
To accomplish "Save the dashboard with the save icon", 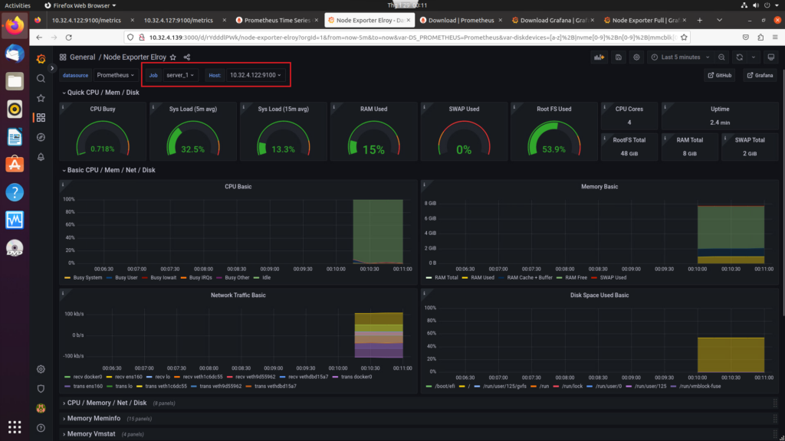I will click(x=619, y=57).
